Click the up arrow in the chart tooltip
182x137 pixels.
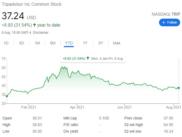tap(88, 58)
